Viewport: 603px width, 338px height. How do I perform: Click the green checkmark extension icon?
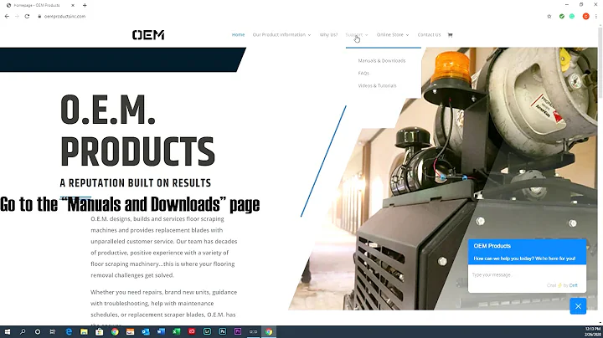[562, 17]
